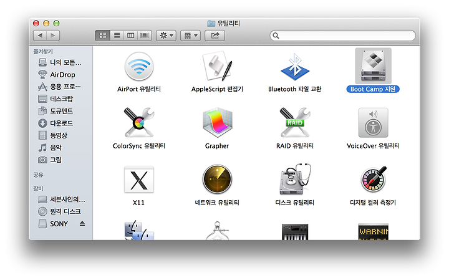The image size is (449, 280).
Task: Select 원격 디스크 in sidebar
Action: pyautogui.click(x=60, y=211)
